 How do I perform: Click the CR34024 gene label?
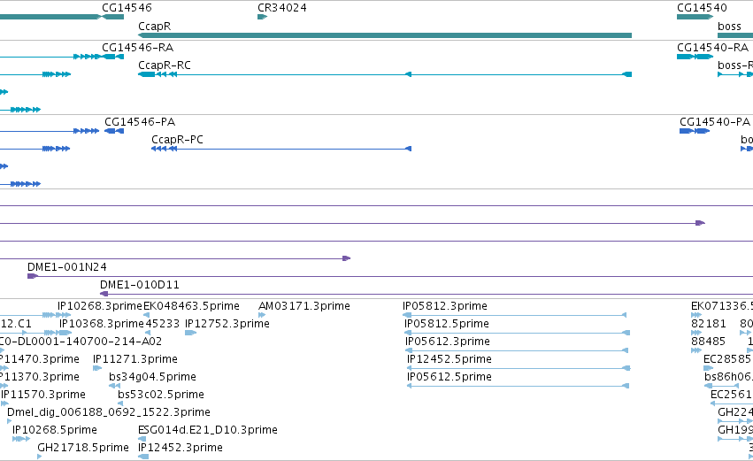point(282,8)
